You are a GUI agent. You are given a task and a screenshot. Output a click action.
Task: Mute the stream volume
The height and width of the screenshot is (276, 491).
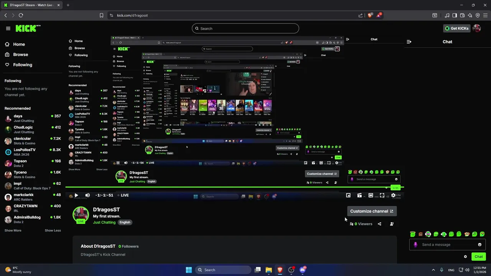87,195
